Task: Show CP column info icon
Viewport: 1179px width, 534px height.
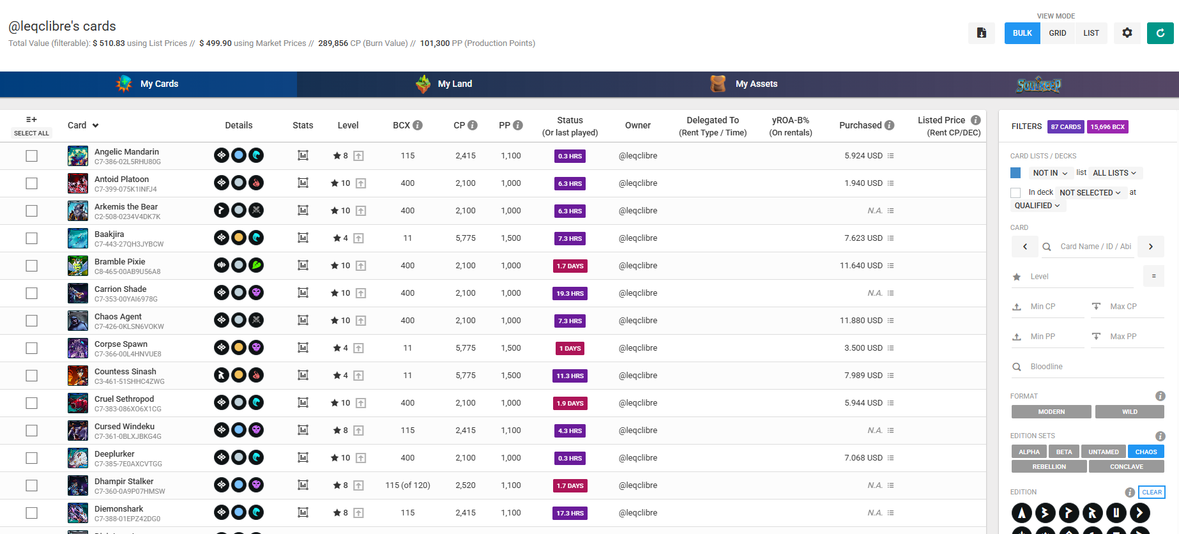Action: 473,125
